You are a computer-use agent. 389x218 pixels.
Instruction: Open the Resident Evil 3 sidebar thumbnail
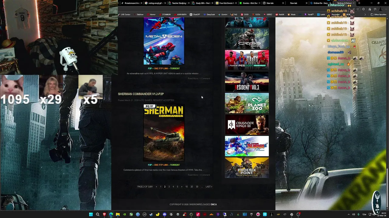tap(247, 81)
